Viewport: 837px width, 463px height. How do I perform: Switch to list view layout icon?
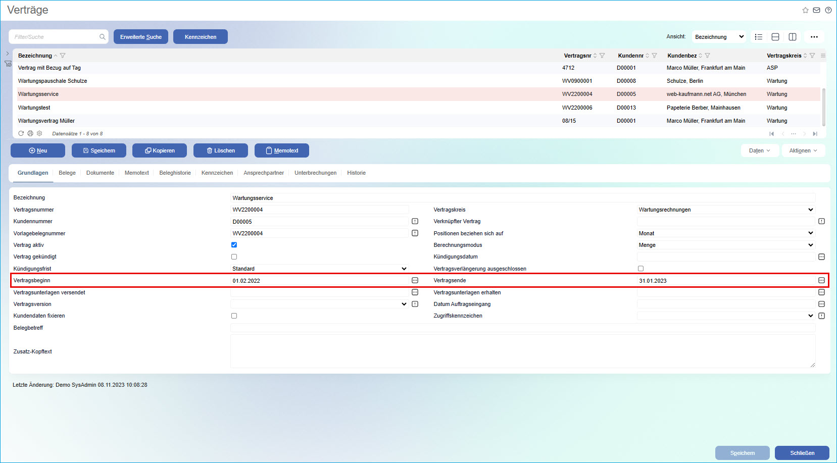click(759, 37)
